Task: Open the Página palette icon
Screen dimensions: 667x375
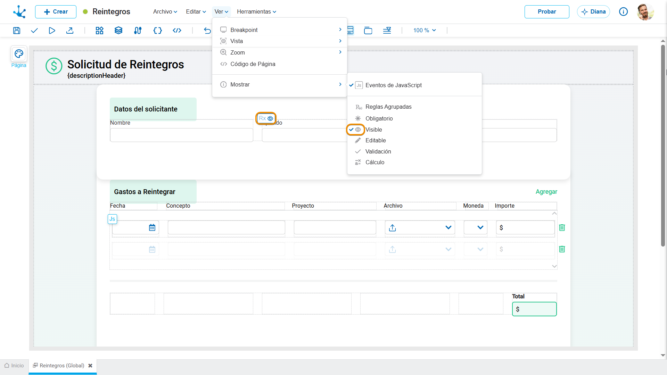Action: (19, 54)
